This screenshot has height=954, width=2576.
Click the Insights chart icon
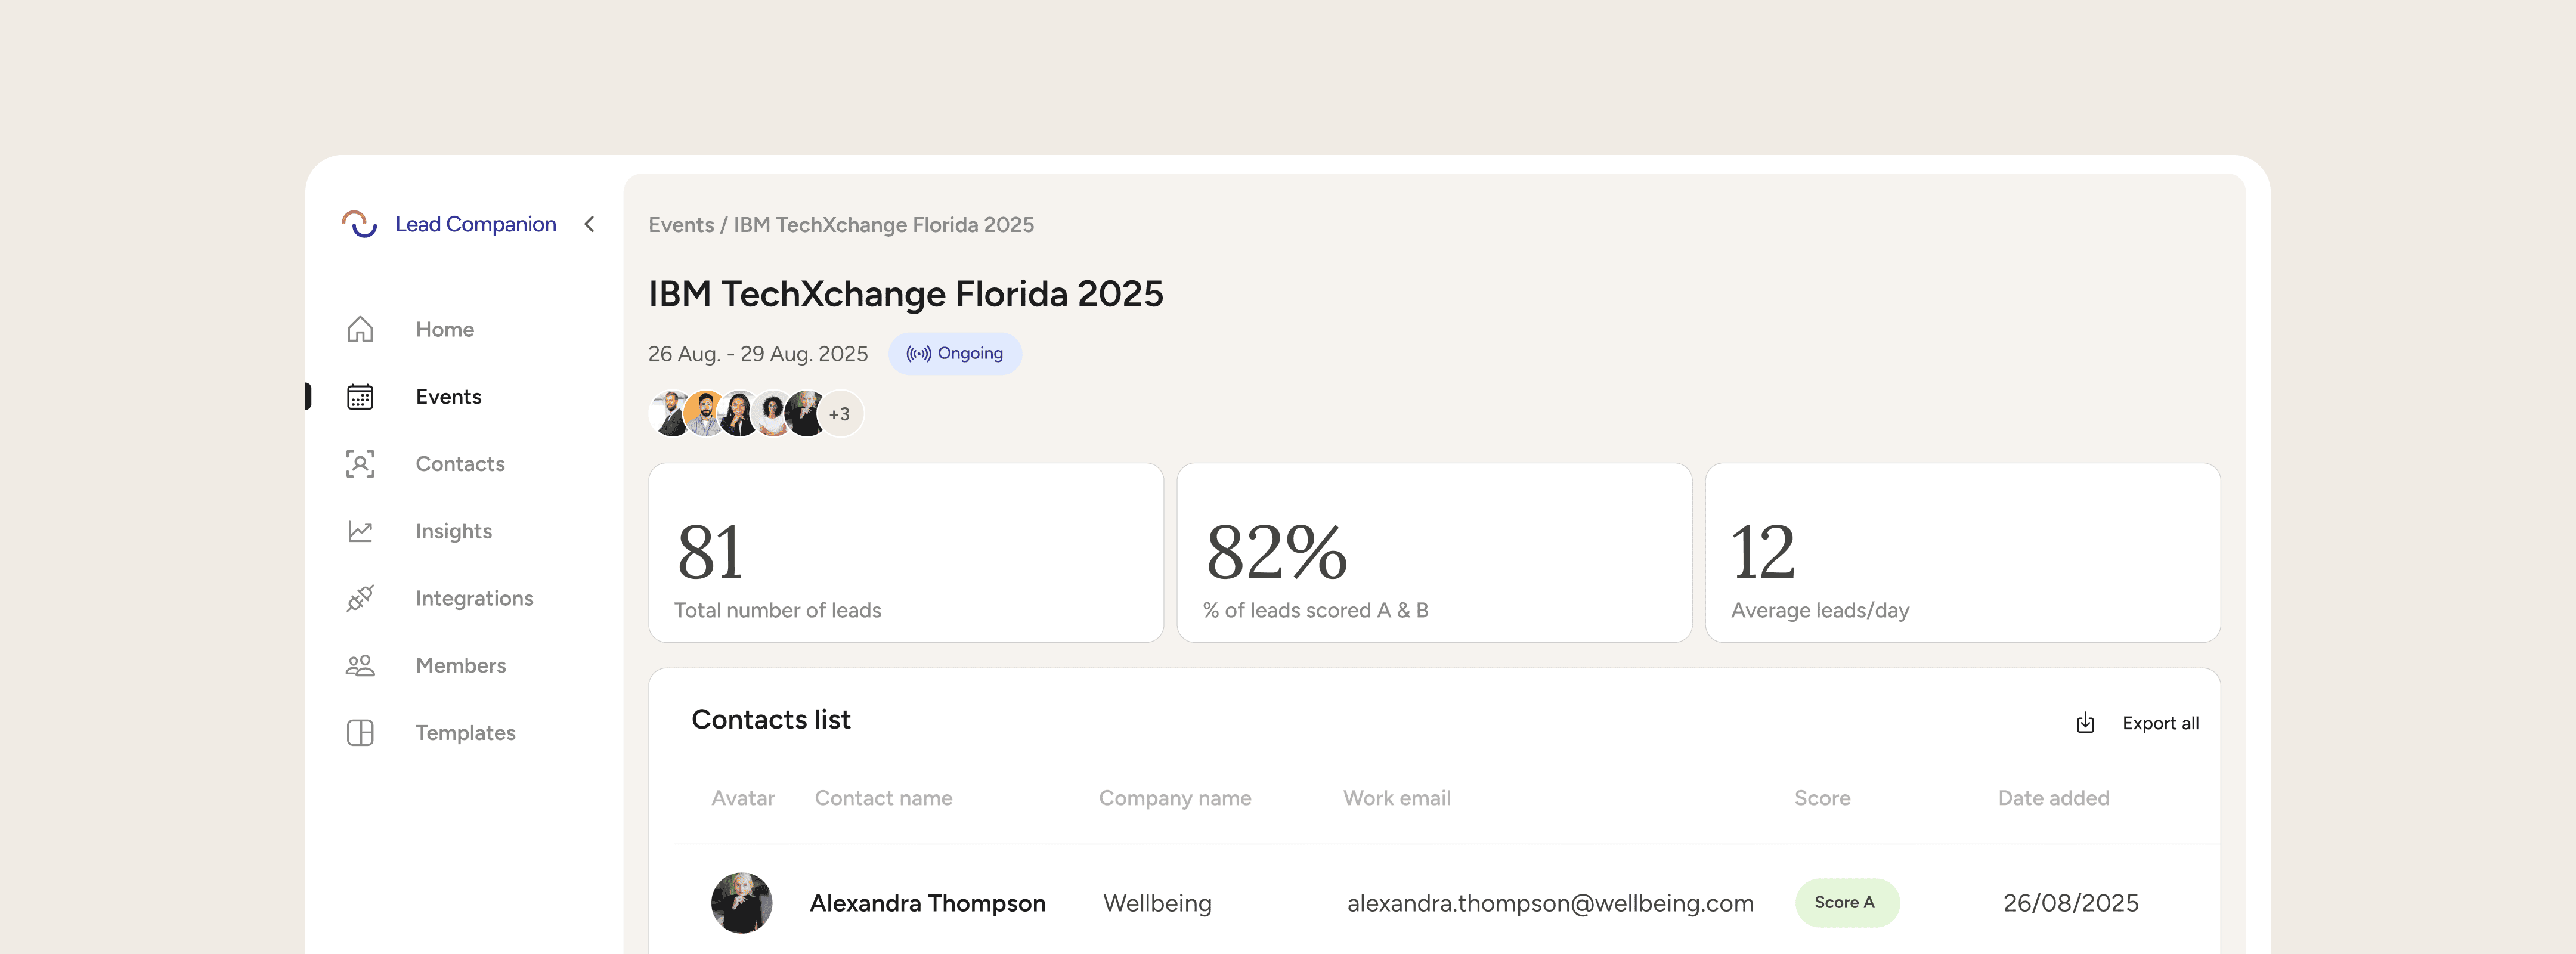pyautogui.click(x=360, y=531)
